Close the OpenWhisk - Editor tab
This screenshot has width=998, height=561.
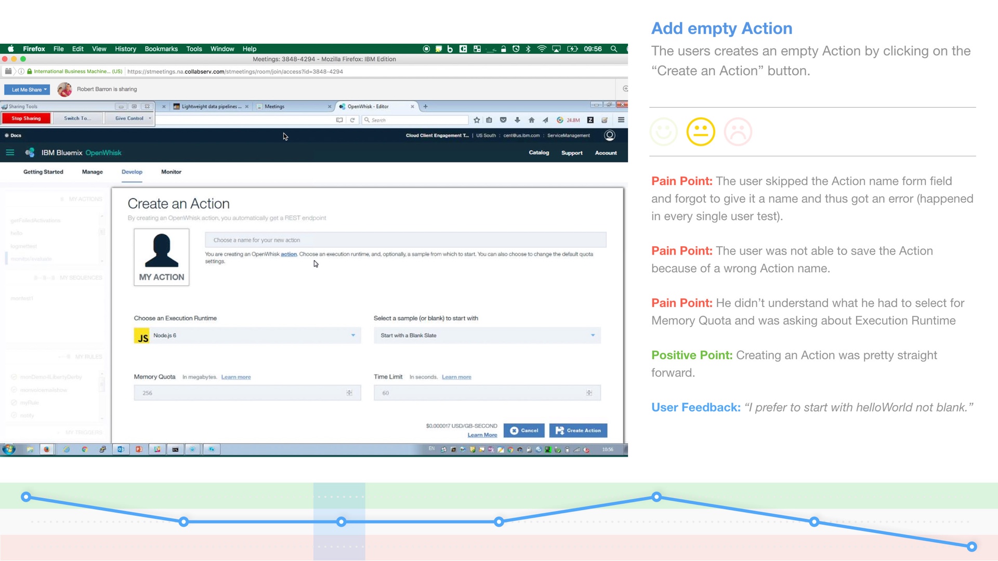pyautogui.click(x=412, y=106)
